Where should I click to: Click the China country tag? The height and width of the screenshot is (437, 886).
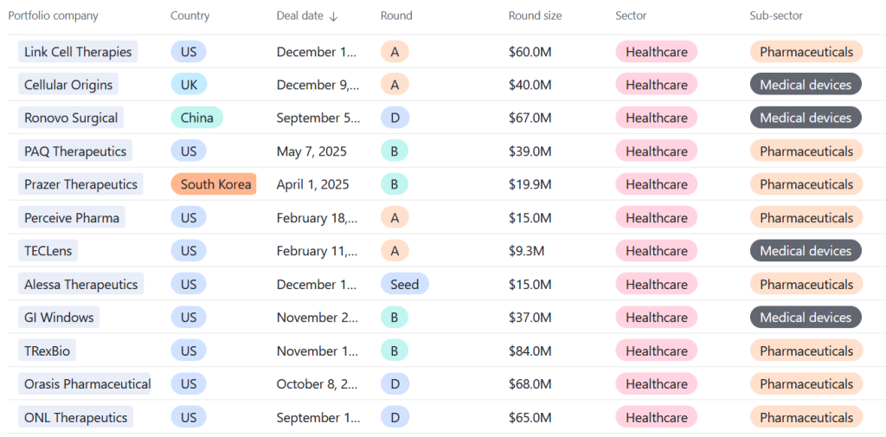tap(196, 118)
